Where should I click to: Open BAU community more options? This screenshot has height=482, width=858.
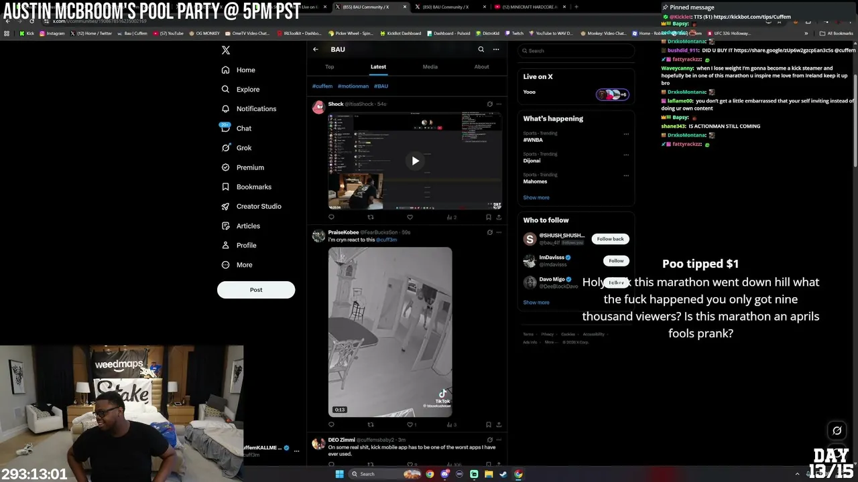coord(496,49)
